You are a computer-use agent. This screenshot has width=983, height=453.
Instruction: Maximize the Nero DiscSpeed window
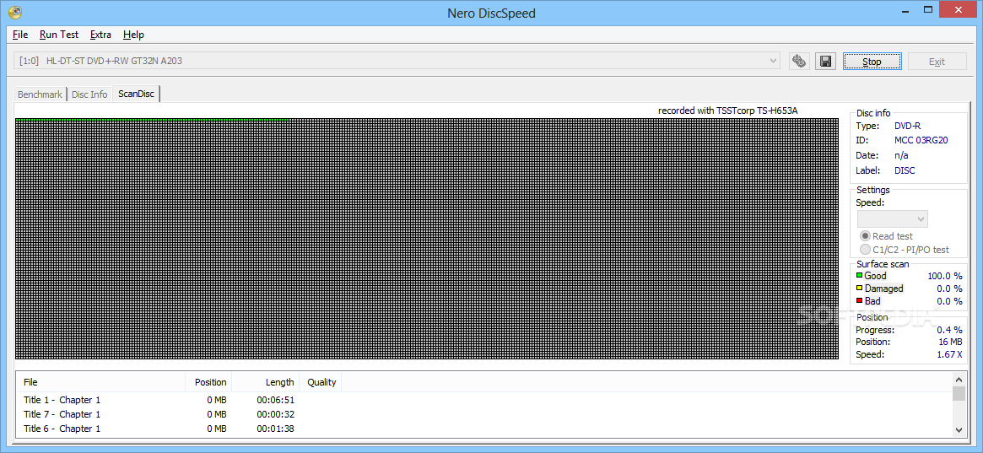(928, 8)
